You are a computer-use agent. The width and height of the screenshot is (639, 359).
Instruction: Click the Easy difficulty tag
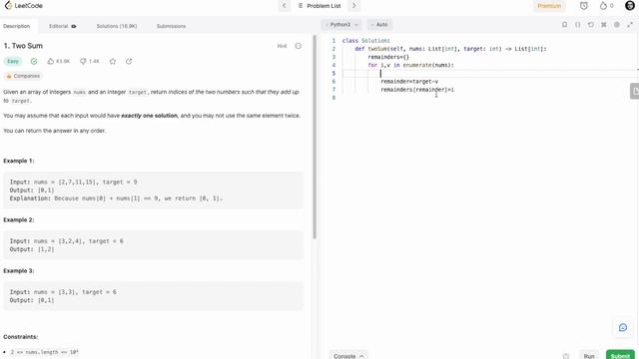13,61
